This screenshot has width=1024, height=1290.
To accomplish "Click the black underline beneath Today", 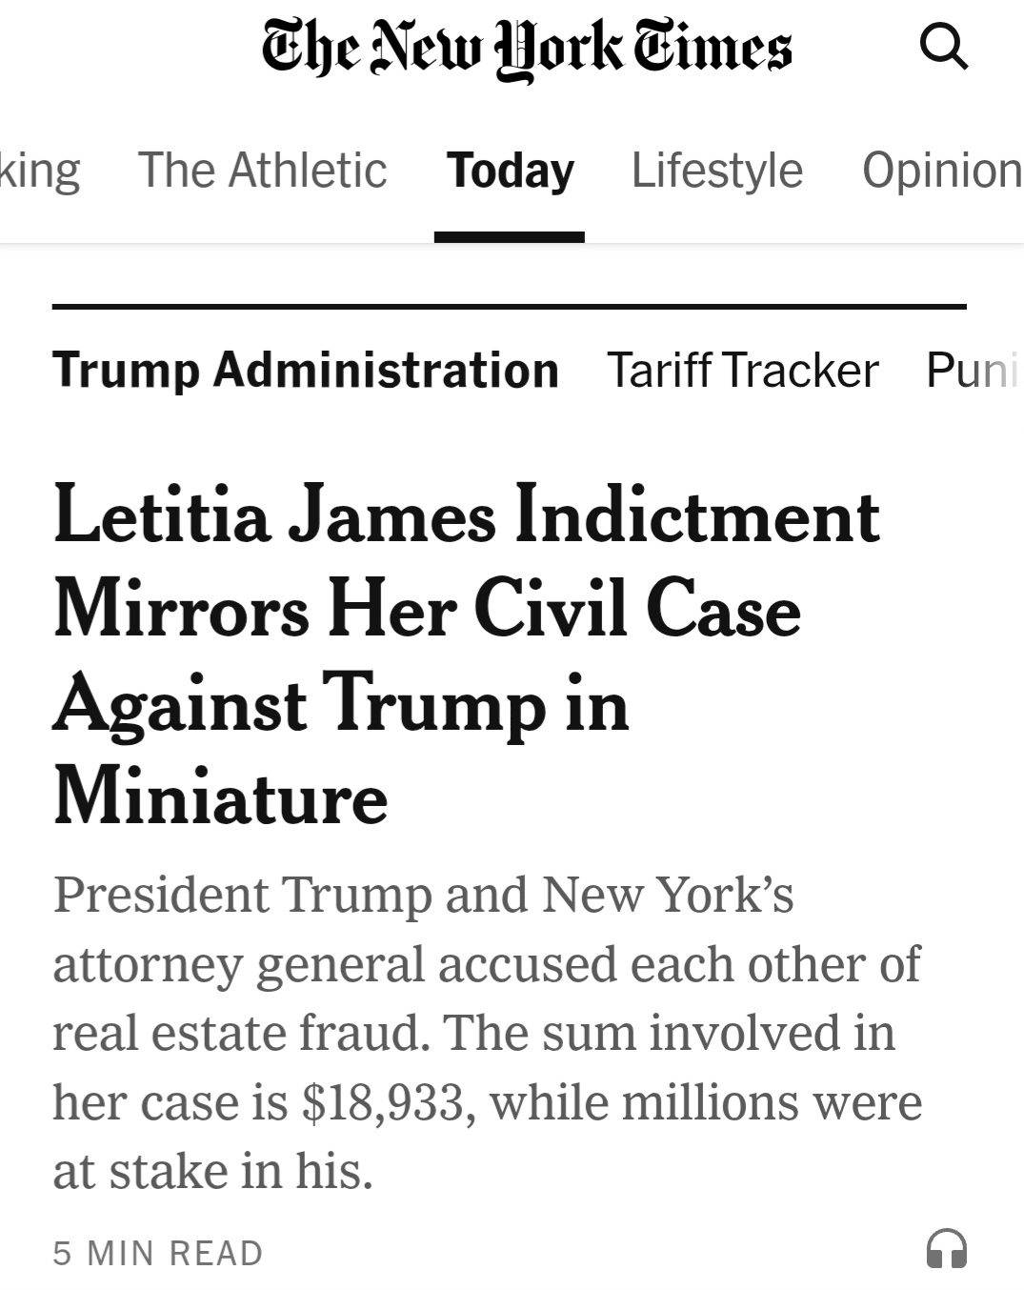I will click(x=509, y=237).
